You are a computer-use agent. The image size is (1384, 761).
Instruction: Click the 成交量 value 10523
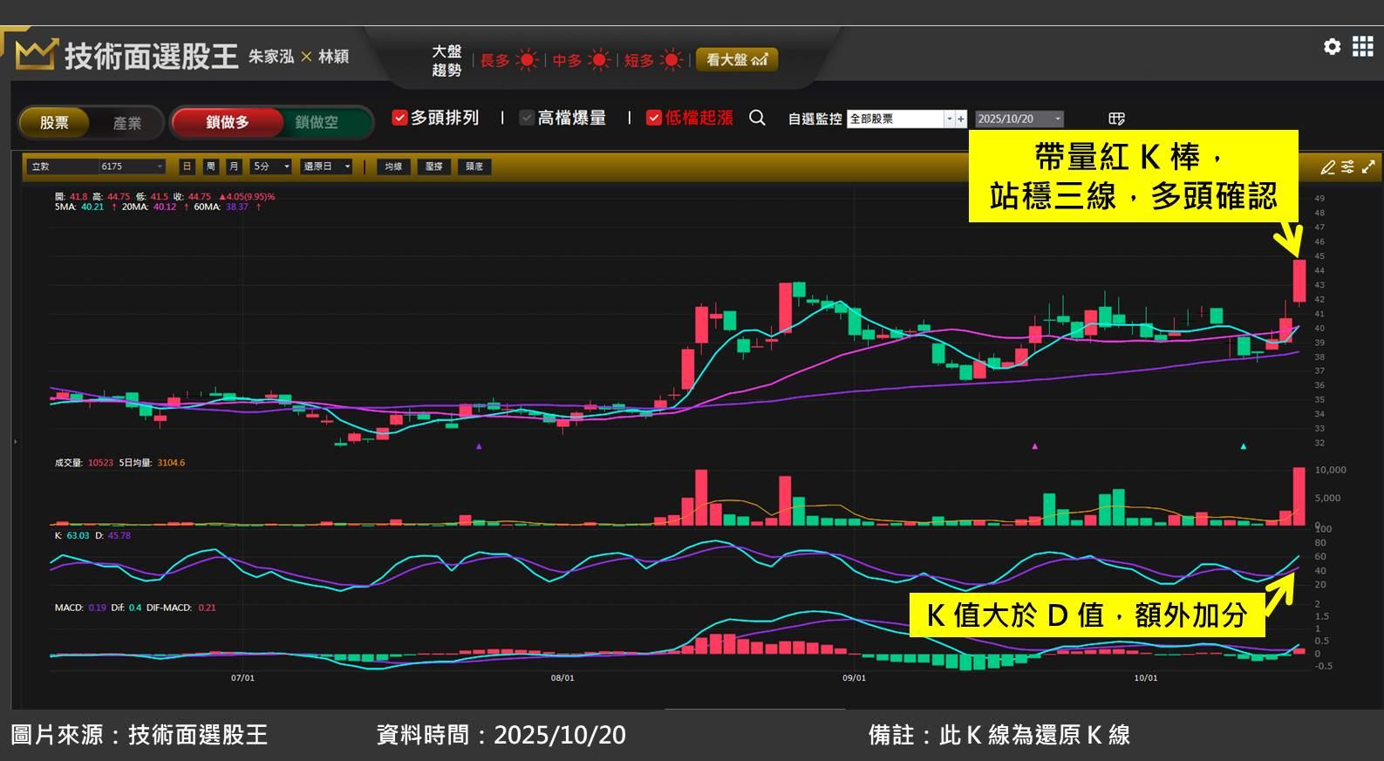[x=101, y=463]
